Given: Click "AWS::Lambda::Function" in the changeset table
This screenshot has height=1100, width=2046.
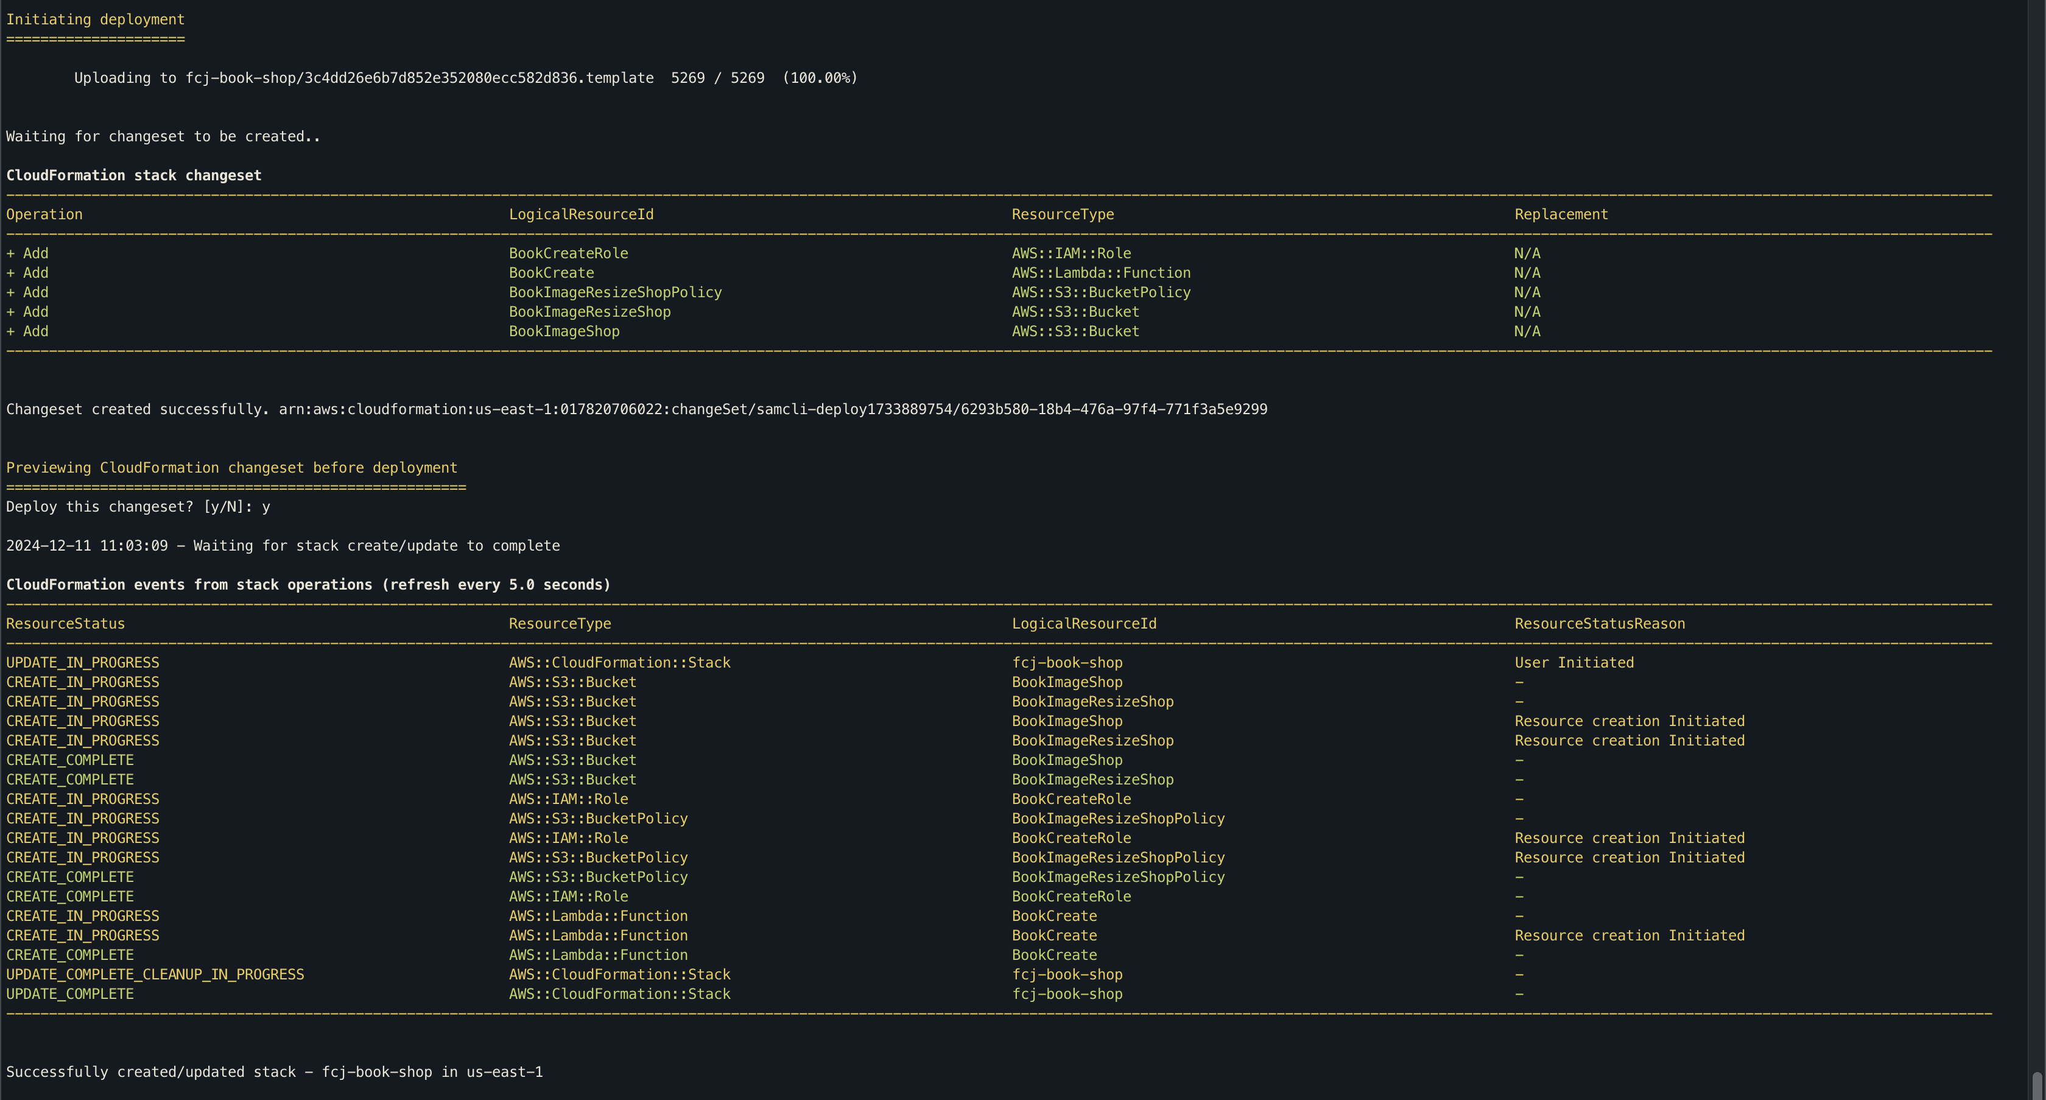Looking at the screenshot, I should click(1101, 272).
